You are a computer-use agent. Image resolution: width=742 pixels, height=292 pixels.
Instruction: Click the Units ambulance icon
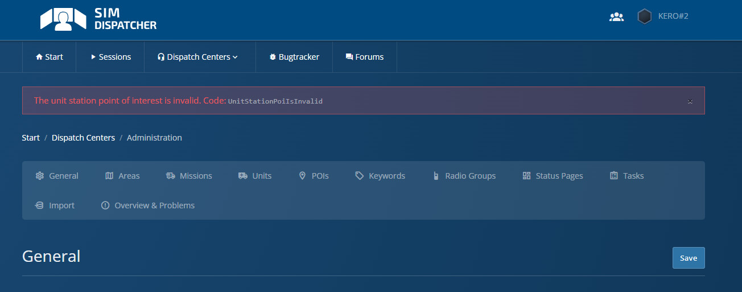tap(243, 176)
